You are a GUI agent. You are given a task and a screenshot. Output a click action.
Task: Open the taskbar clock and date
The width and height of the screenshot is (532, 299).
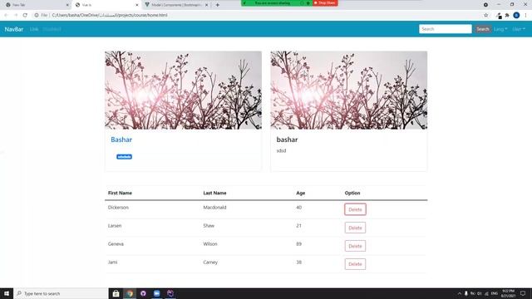click(x=508, y=293)
